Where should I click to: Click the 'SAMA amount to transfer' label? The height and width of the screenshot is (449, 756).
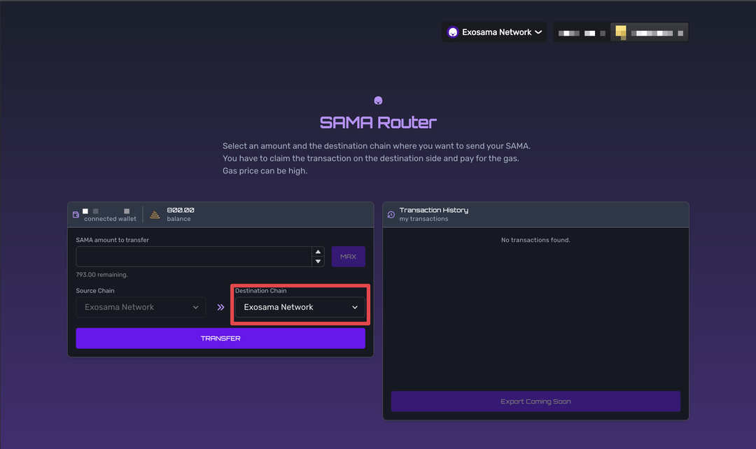(x=112, y=240)
